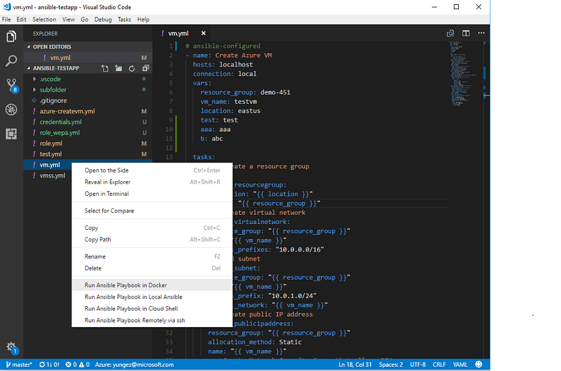The width and height of the screenshot is (561, 371).
Task: Run Ansible Playbook in Docker
Action: coord(152,285)
